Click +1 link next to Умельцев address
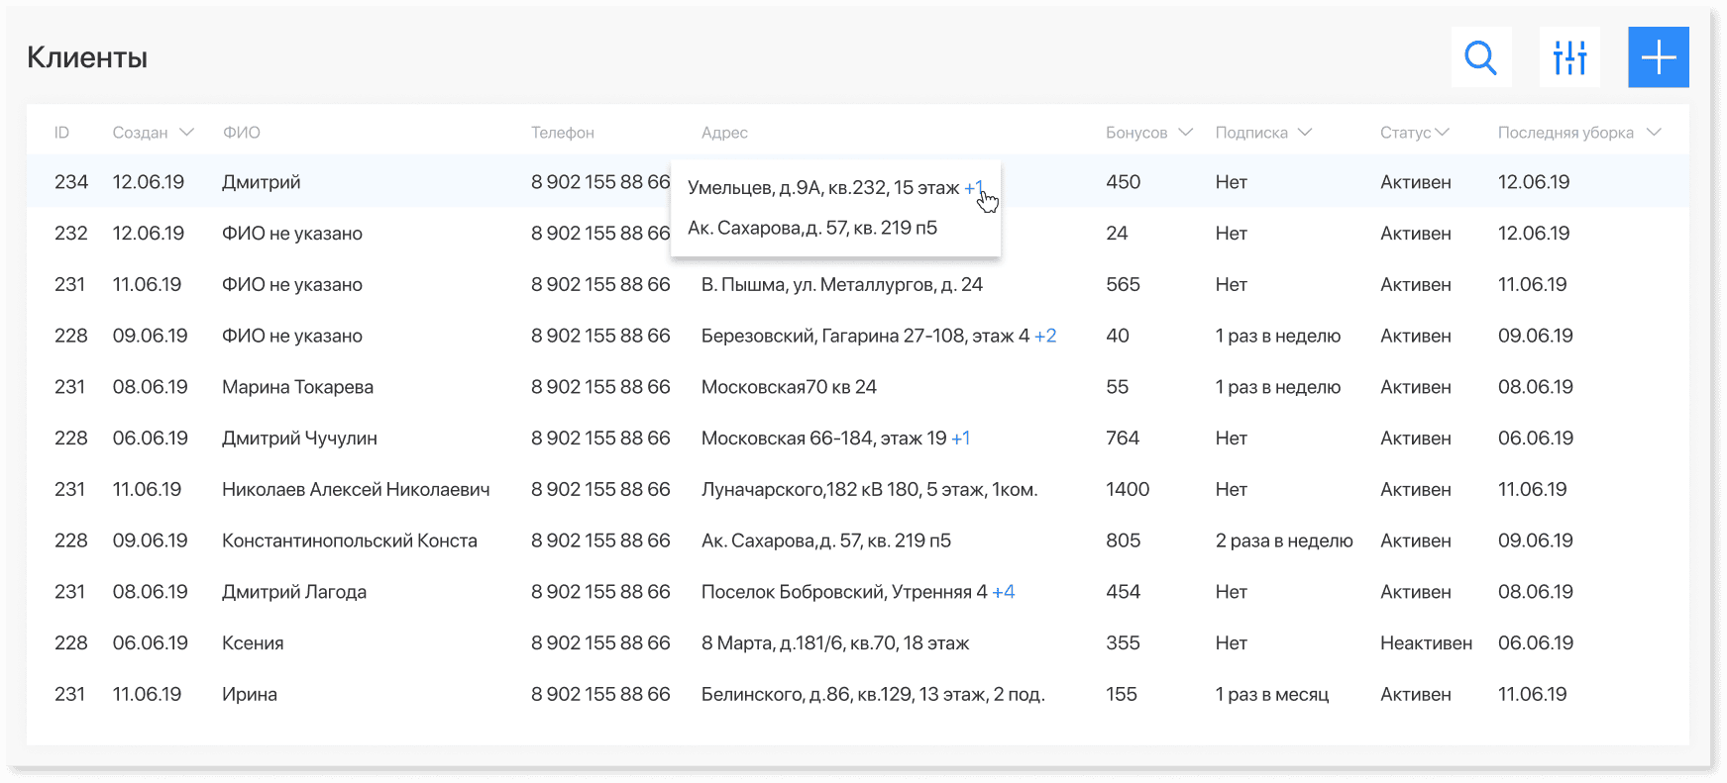Viewport: 1727px width, 783px height. [973, 187]
